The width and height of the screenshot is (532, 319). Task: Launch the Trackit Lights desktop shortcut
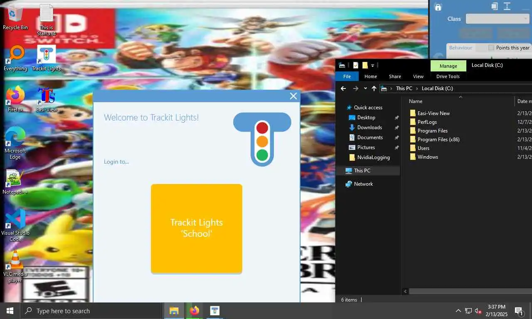pyautogui.click(x=46, y=59)
